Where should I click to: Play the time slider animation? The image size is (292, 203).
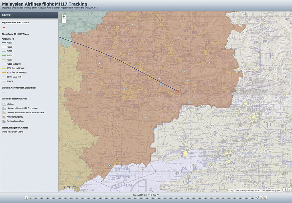pos(27,198)
